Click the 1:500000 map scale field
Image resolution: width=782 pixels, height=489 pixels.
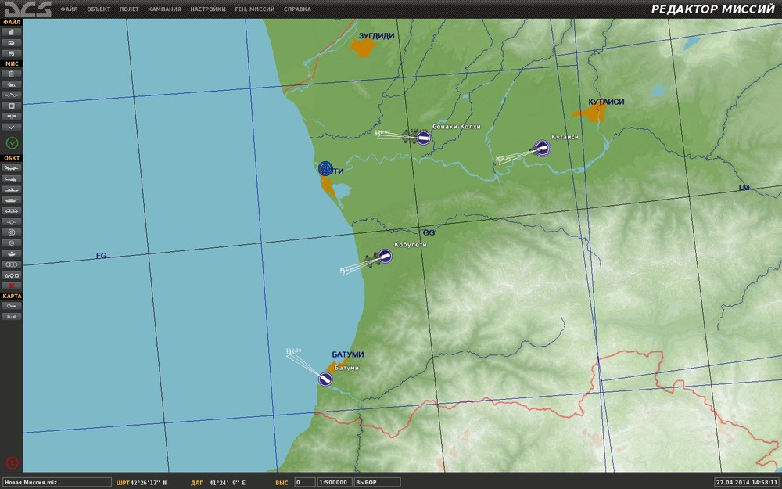(334, 483)
